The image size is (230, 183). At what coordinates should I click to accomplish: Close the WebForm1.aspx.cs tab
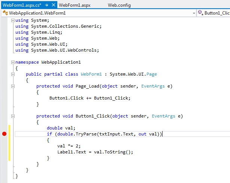54,5
